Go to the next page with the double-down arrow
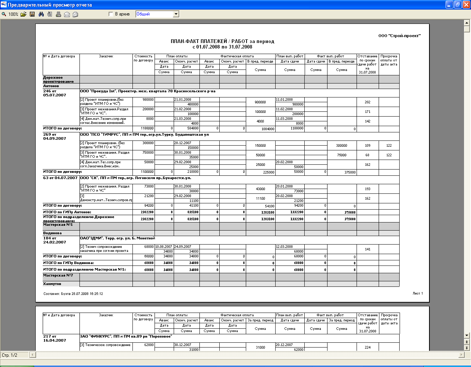This screenshot has width=471, height=367. tap(467, 348)
